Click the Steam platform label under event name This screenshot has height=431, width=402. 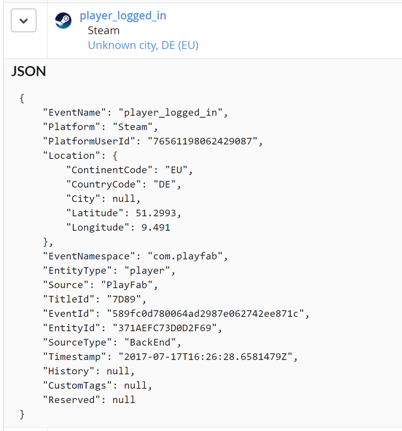tap(104, 31)
